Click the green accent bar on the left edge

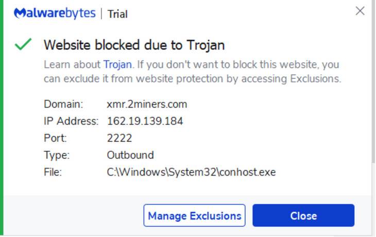(2, 118)
